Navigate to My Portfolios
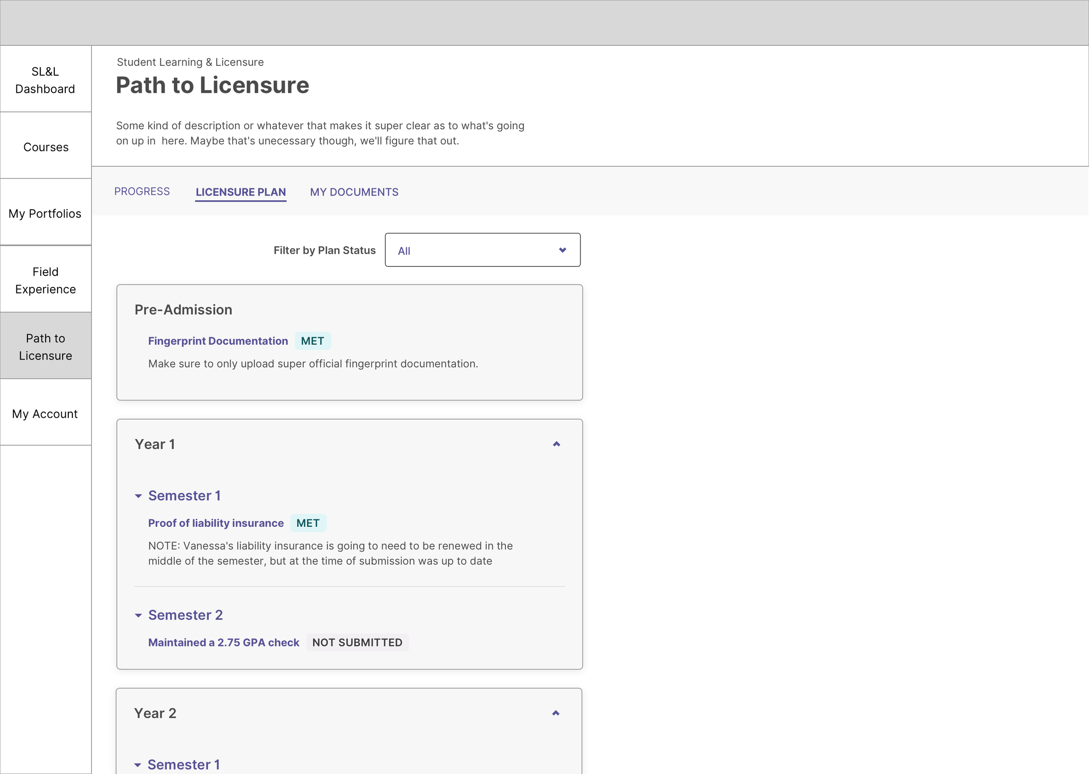This screenshot has height=774, width=1089. coord(45,213)
